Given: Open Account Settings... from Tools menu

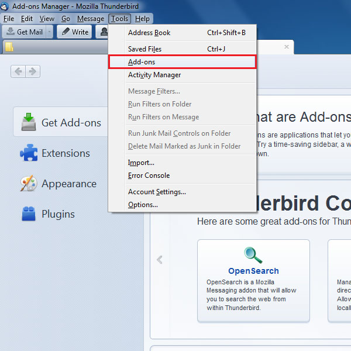Looking at the screenshot, I should [182, 192].
